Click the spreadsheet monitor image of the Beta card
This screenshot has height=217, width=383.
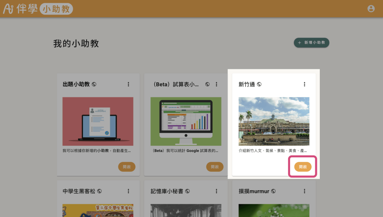(186, 121)
